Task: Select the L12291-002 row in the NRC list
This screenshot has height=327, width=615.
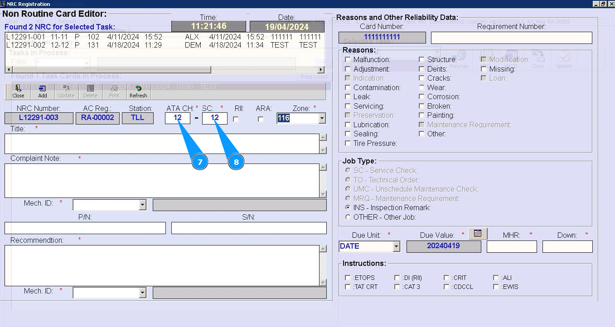Action: 164,45
